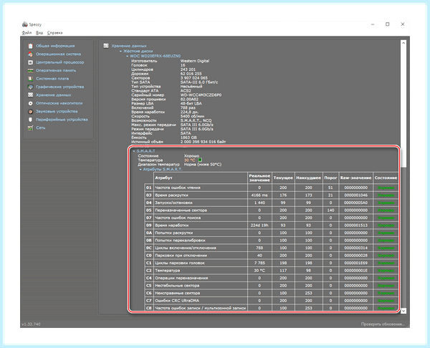Collapse the S.M.A.R.T section
Viewport: 430px width, 348px height.
click(134, 151)
